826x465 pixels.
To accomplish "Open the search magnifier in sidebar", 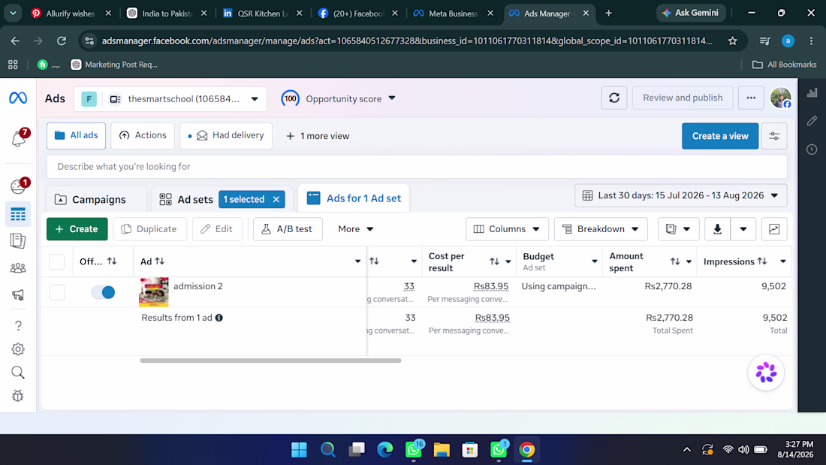I will [18, 373].
